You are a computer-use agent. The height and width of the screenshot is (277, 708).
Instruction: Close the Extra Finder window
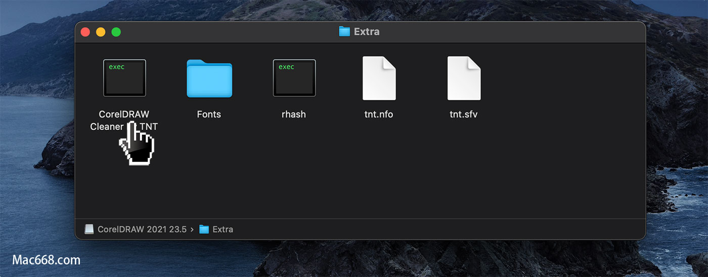pyautogui.click(x=85, y=32)
